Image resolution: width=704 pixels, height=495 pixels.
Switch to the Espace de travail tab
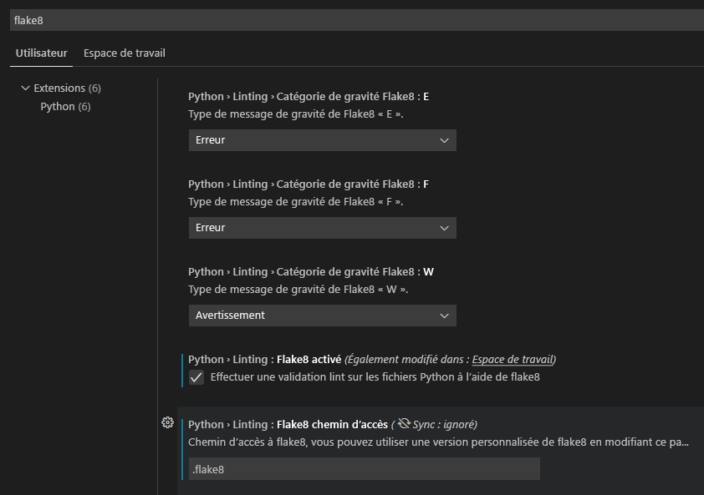click(x=124, y=53)
